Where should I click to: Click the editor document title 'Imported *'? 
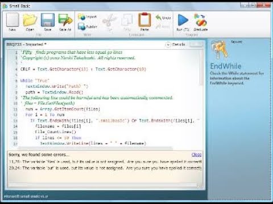[x=26, y=44]
